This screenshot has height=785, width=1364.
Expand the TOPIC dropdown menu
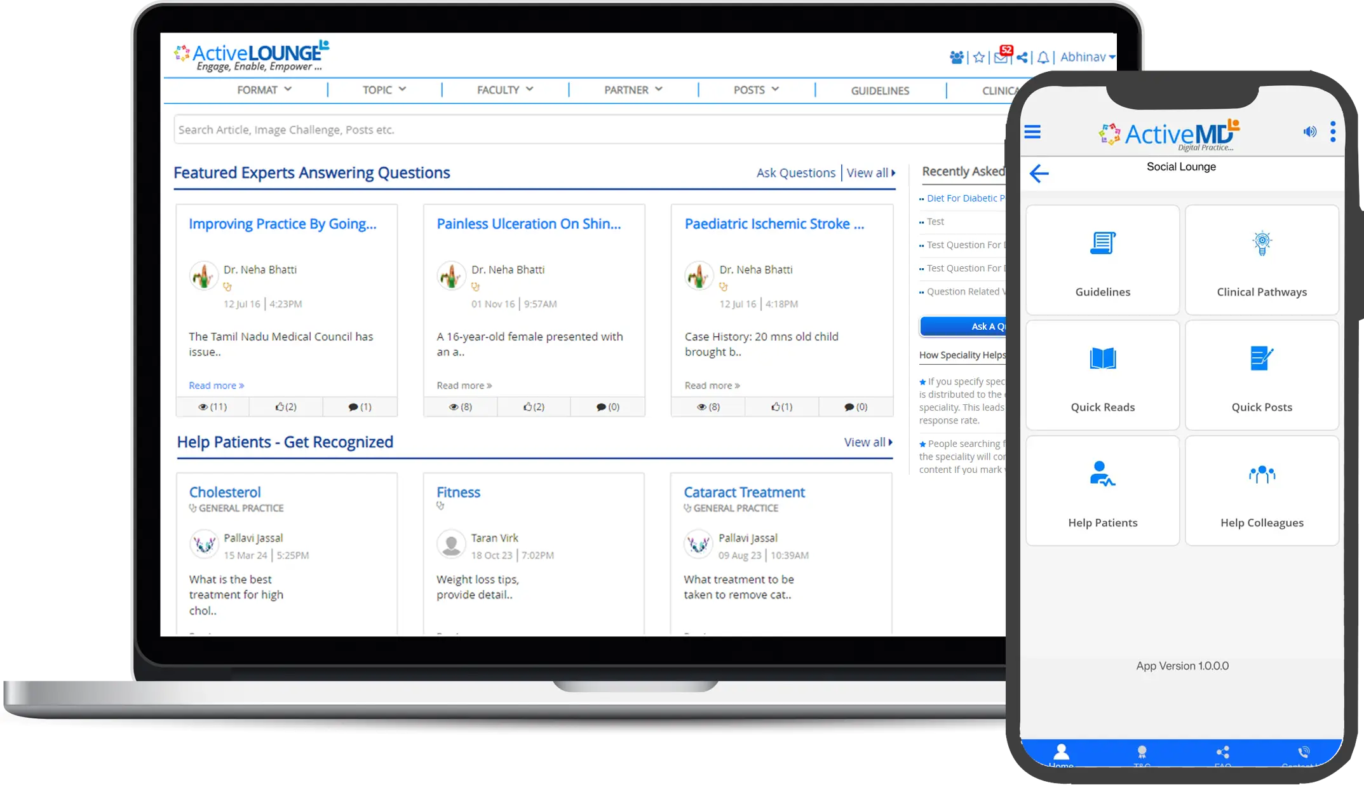pos(384,90)
